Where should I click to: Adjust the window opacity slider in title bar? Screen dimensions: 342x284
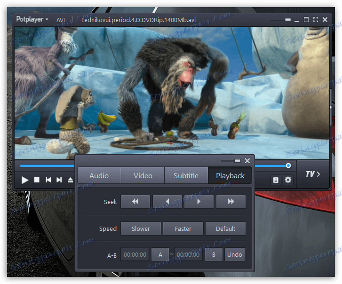(280, 20)
